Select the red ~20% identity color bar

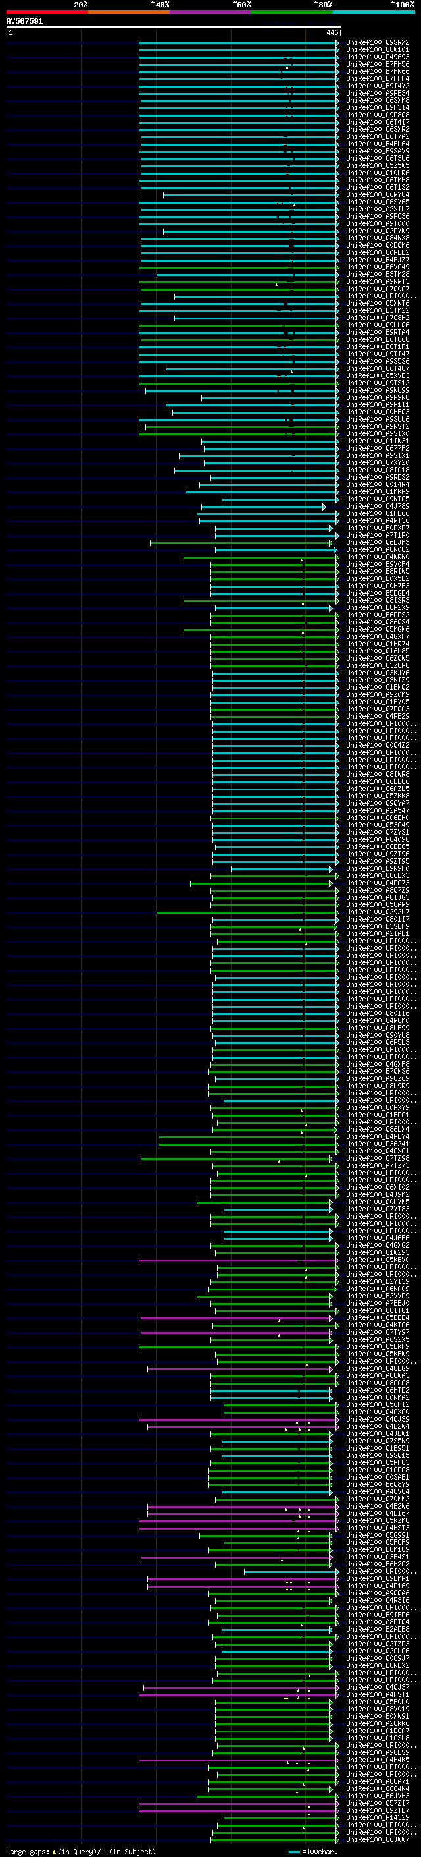point(47,12)
